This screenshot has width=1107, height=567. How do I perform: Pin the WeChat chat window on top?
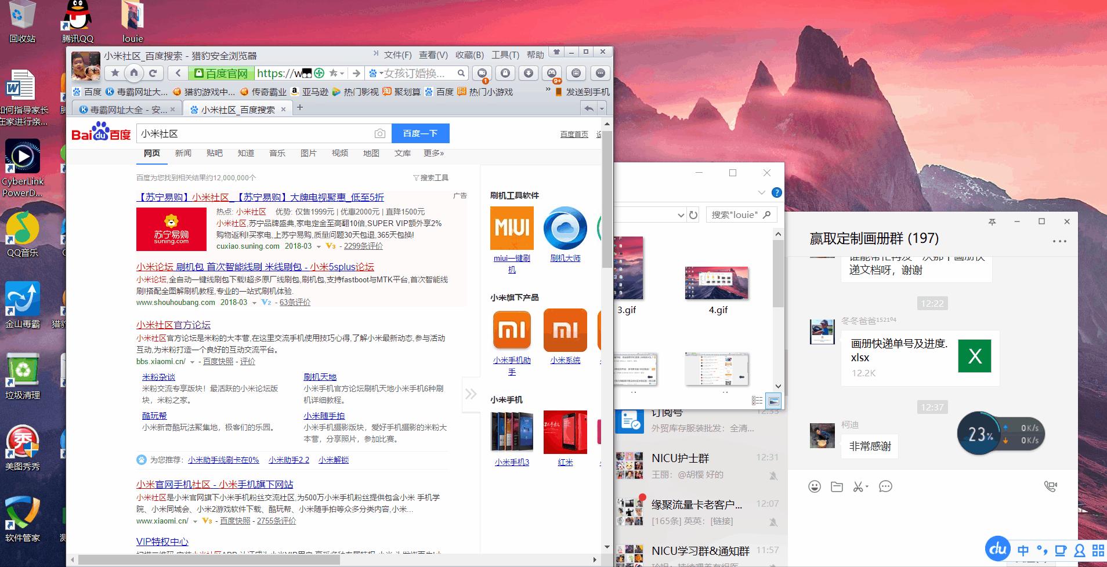click(992, 222)
